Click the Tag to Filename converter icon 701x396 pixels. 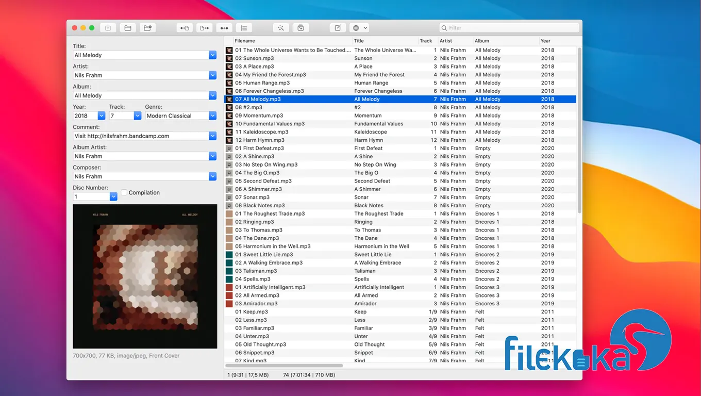click(x=185, y=28)
